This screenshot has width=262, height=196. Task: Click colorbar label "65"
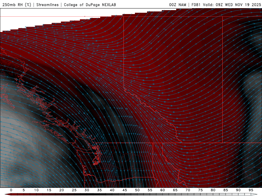click(x=175, y=190)
